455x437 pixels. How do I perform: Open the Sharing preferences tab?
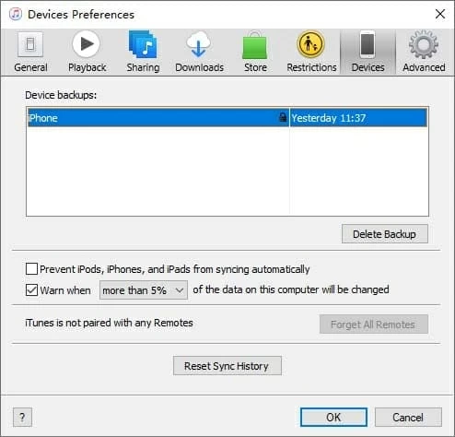point(143,52)
